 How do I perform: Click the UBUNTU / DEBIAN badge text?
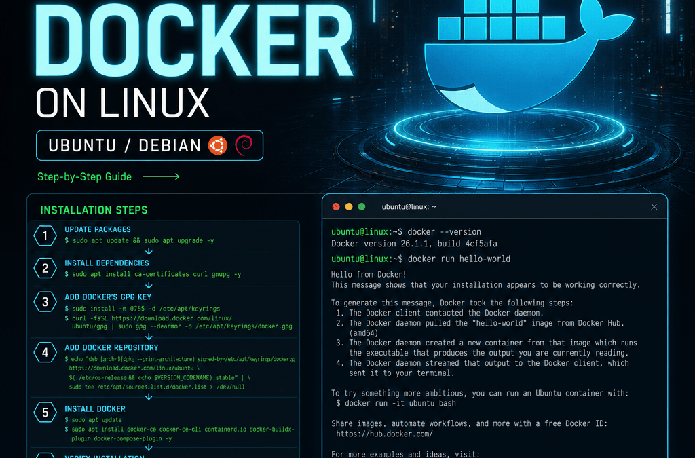[125, 145]
